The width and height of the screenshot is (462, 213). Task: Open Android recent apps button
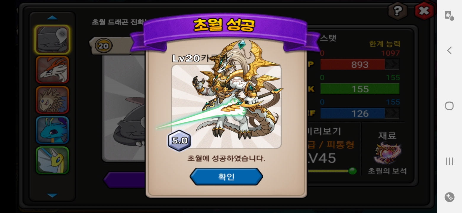click(x=449, y=161)
